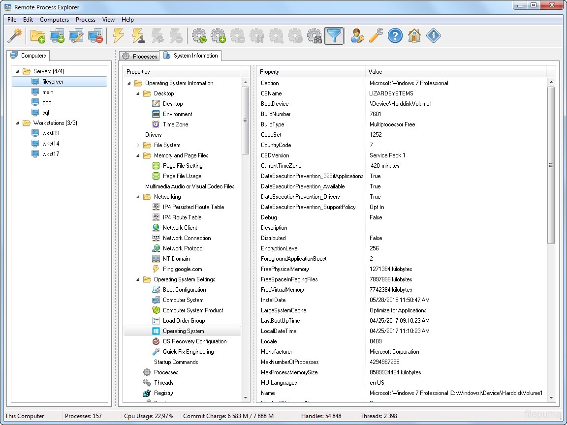Click the add computer toolbar icon
Image resolution: width=567 pixels, height=425 pixels.
tap(57, 35)
